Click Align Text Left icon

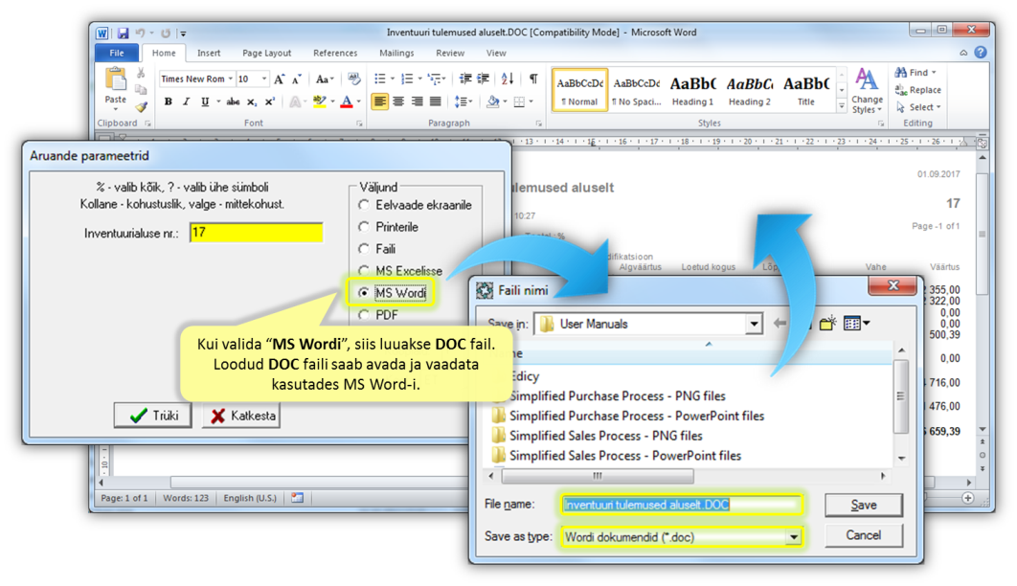click(x=380, y=101)
